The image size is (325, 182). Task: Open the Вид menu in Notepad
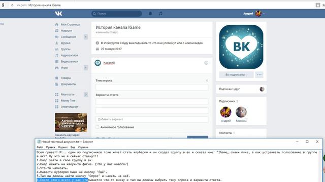(73, 147)
